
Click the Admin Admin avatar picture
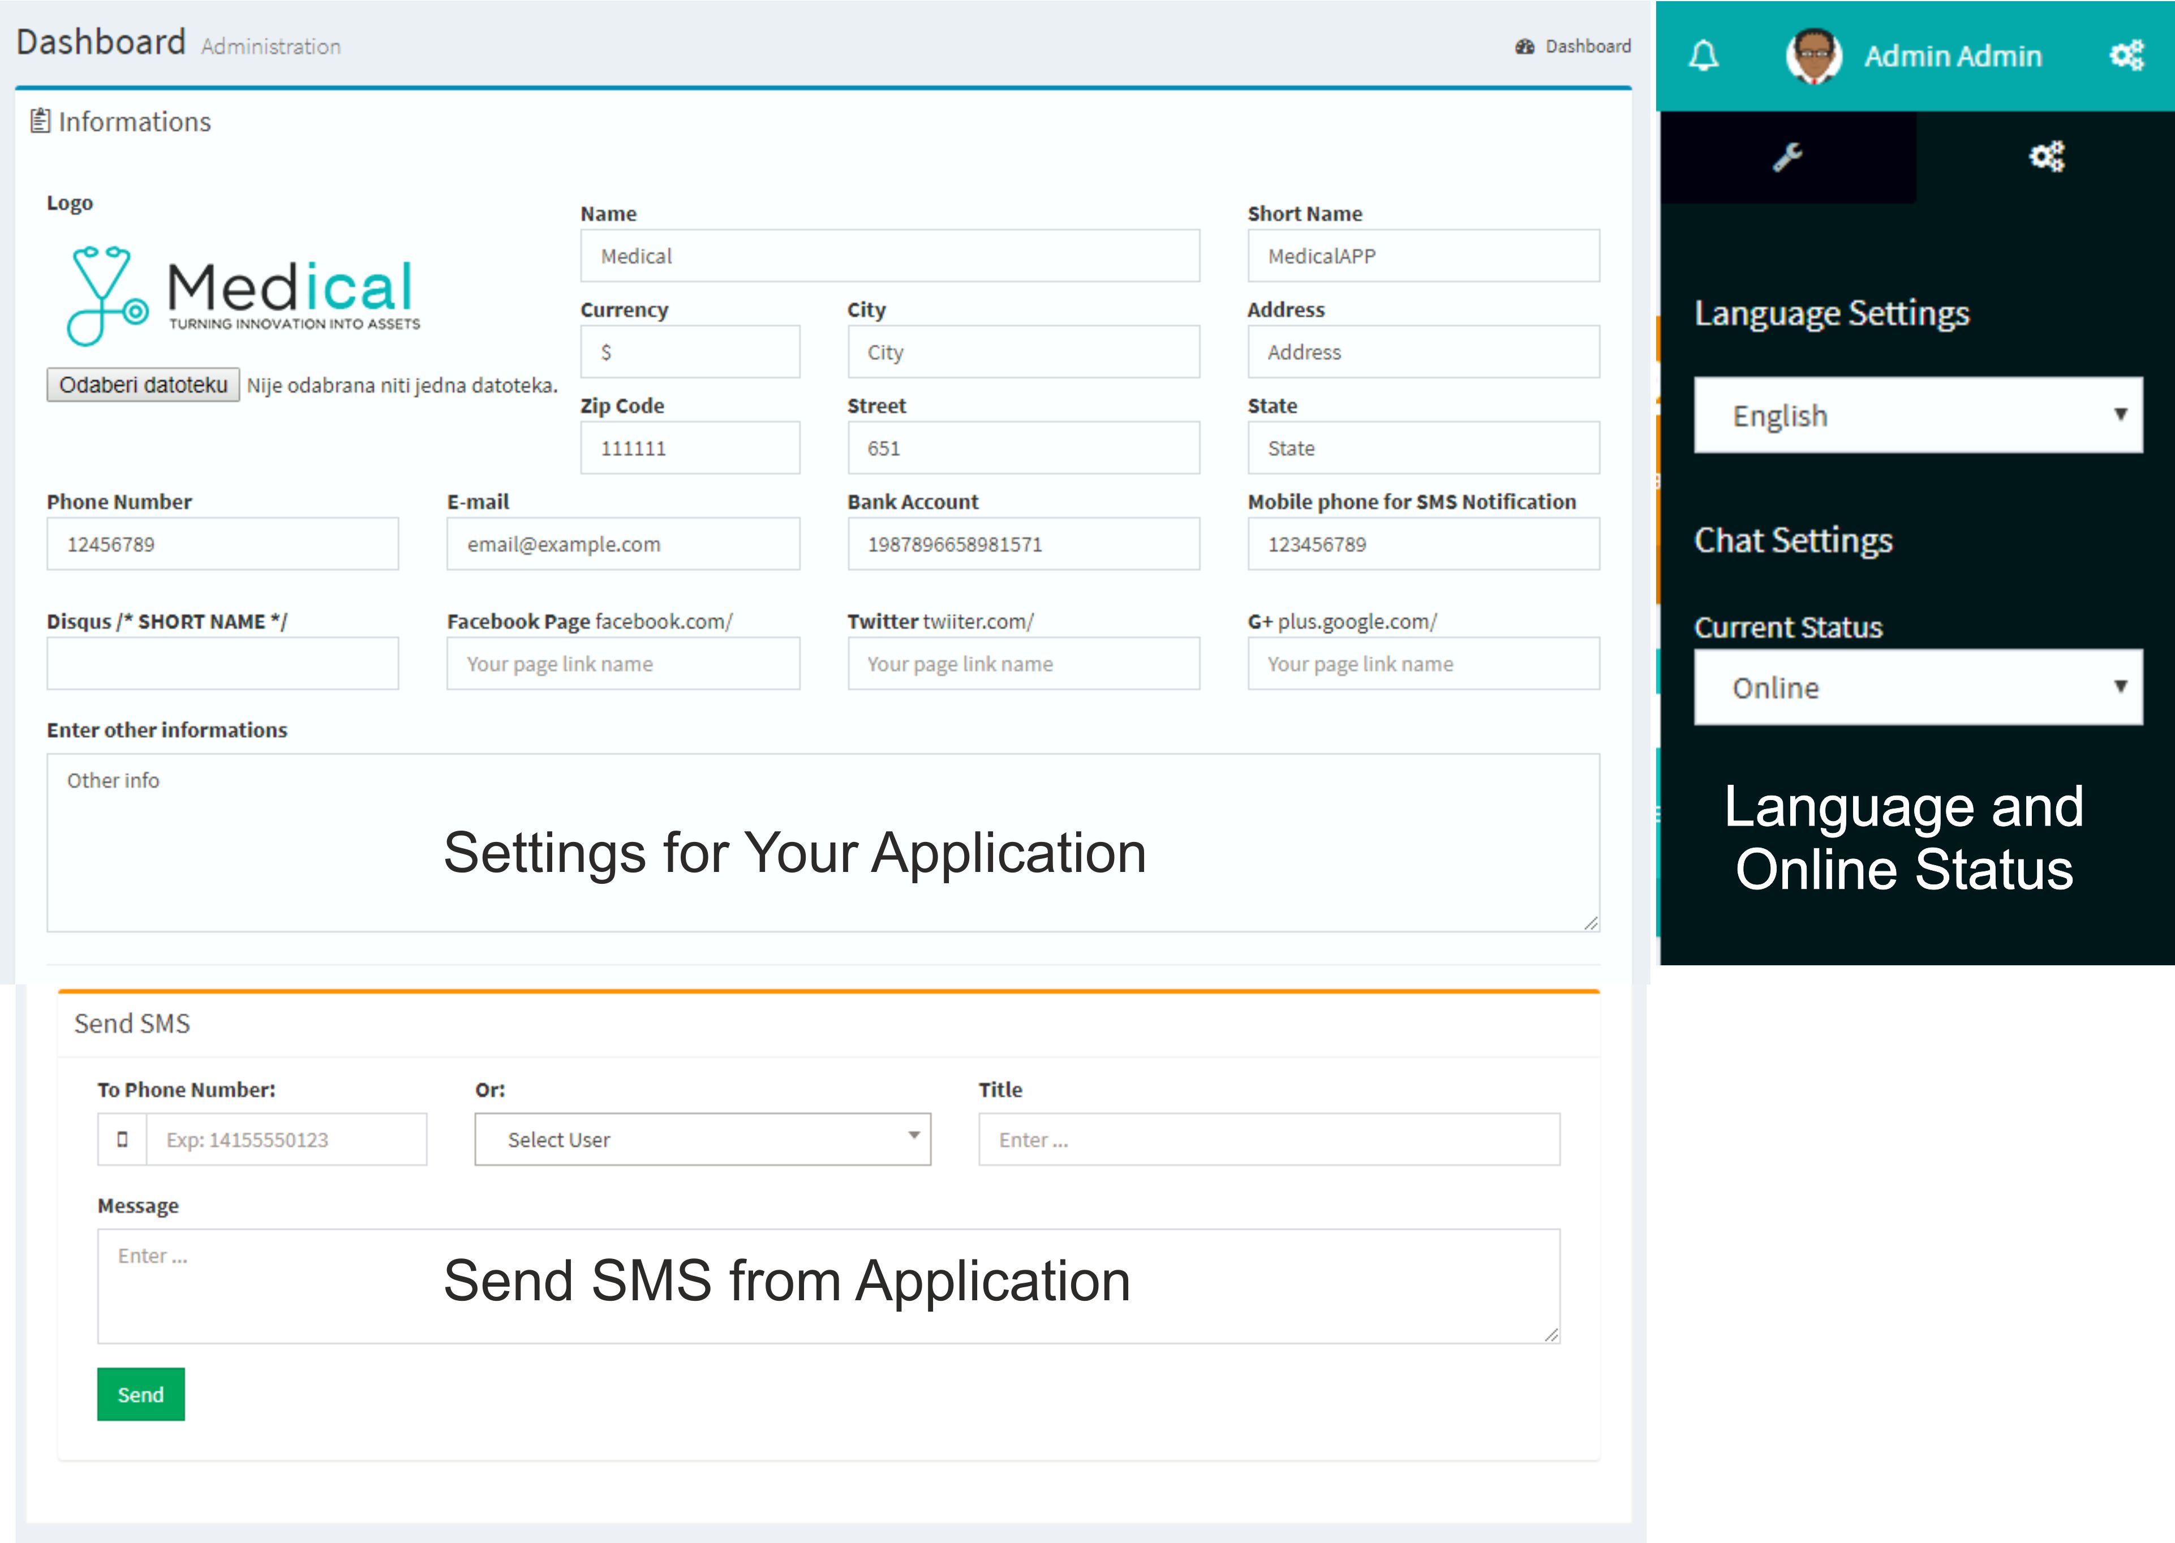click(1813, 56)
